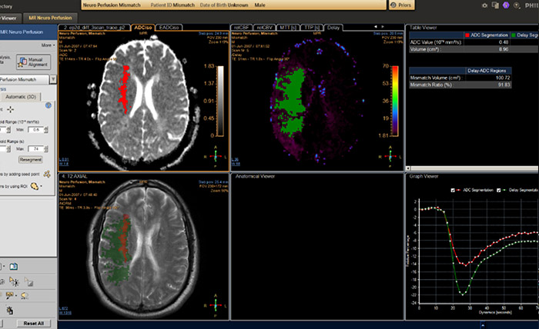Image resolution: width=539 pixels, height=329 pixels.
Task: Click the green delay segmentation on Delay map
Action: 291,102
